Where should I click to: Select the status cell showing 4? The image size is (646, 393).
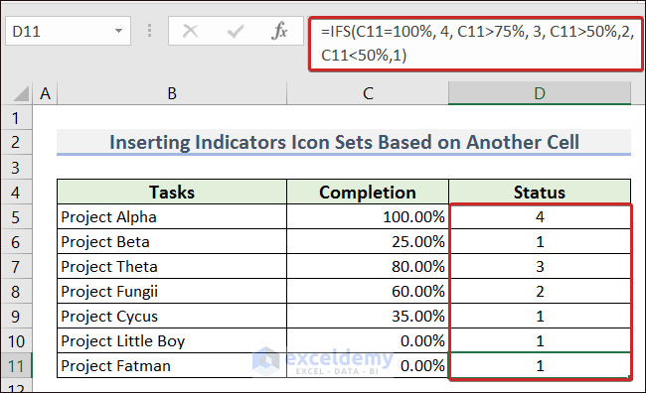tap(540, 217)
